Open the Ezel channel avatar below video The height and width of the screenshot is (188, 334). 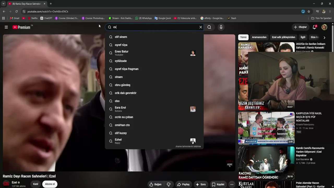pos(6,184)
